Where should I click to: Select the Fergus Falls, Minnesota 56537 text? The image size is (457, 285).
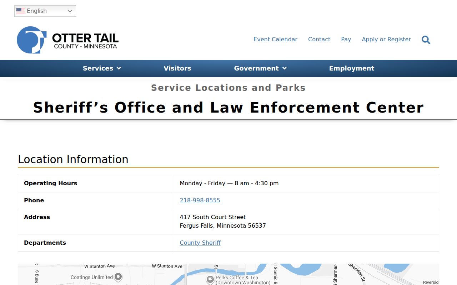point(223,226)
